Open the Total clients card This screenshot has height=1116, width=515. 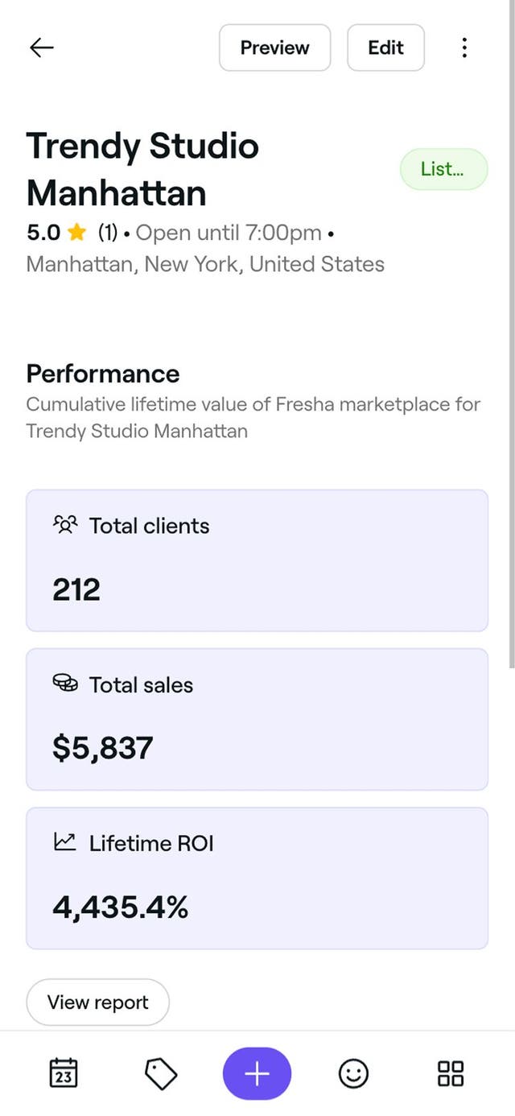click(x=257, y=560)
